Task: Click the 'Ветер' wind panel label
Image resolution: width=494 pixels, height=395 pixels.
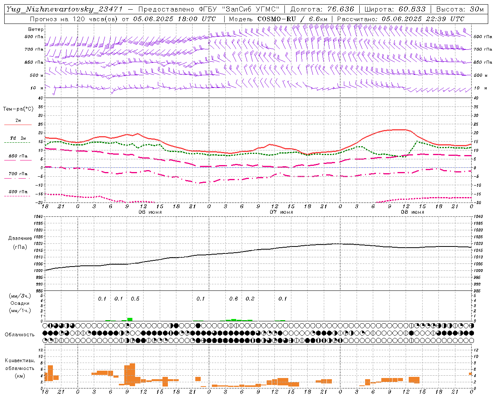Action: pyautogui.click(x=36, y=29)
